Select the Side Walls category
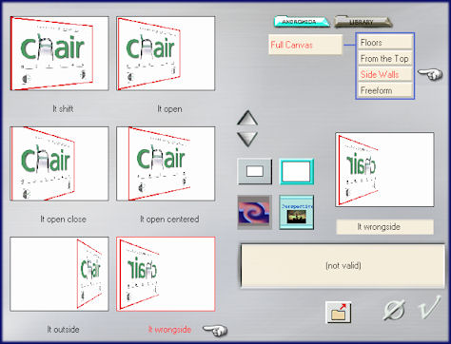Image resolution: width=451 pixels, height=344 pixels. click(x=385, y=74)
